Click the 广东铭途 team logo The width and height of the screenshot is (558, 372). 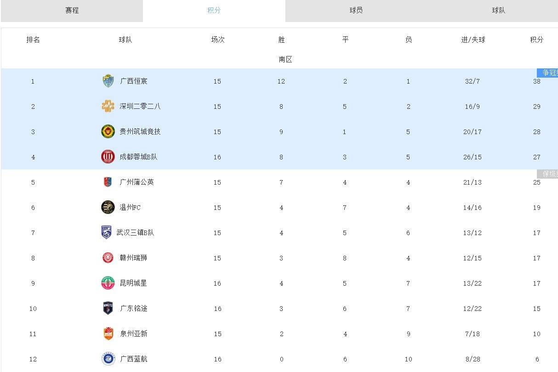[108, 309]
